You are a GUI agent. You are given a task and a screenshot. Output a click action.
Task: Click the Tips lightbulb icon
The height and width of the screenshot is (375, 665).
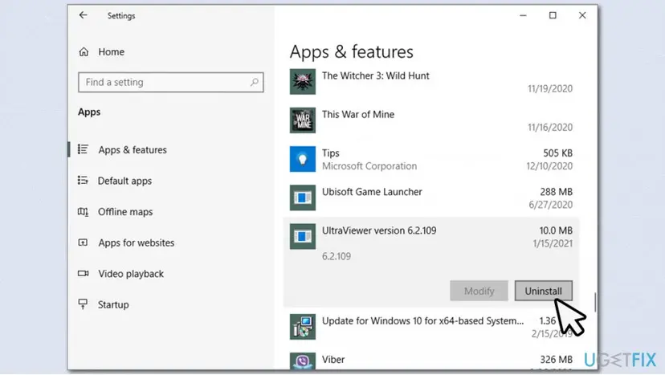pyautogui.click(x=303, y=159)
